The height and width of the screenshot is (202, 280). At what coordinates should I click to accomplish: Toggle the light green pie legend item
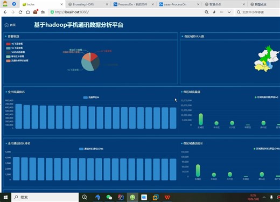[15, 57]
